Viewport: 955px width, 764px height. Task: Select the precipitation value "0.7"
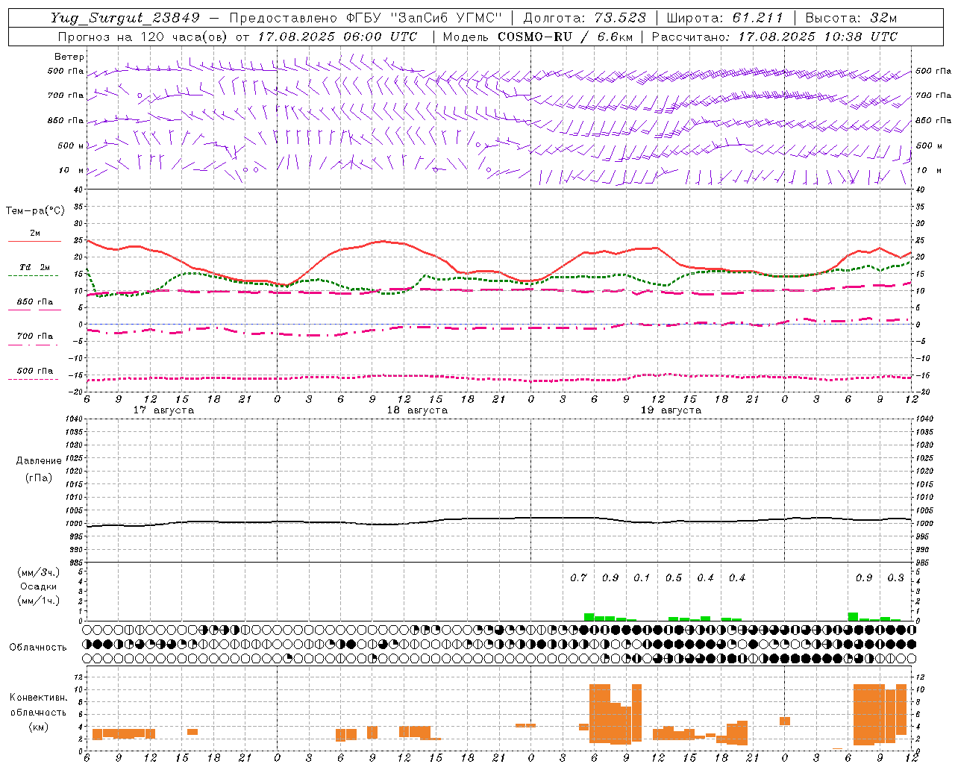578,577
